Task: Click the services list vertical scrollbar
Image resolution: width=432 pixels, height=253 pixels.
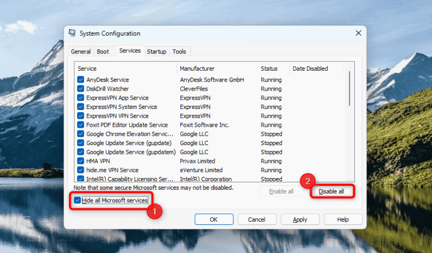Action: (349, 121)
